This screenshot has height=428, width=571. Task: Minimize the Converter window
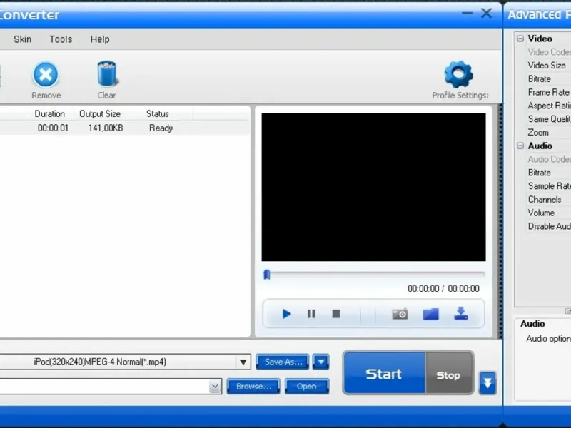[x=467, y=14]
